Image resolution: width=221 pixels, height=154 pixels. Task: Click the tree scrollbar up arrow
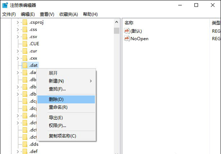click(x=116, y=22)
